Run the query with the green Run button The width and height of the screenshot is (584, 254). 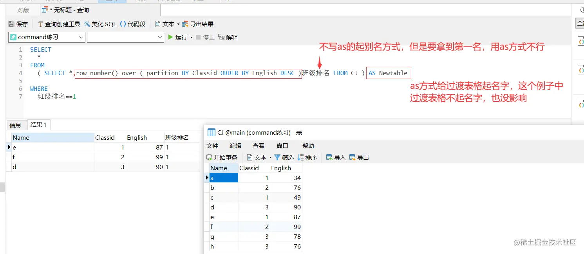(177, 37)
